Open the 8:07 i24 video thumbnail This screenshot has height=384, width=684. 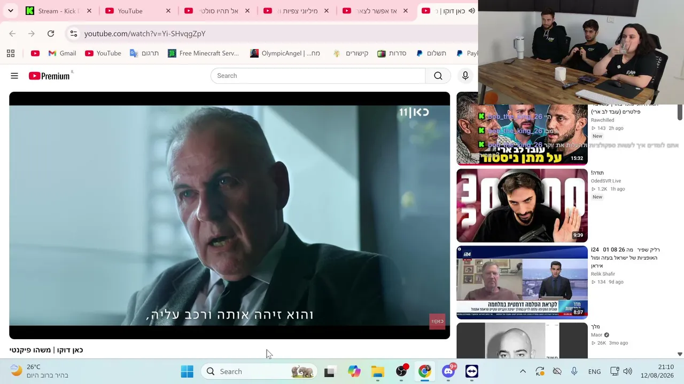[522, 282]
